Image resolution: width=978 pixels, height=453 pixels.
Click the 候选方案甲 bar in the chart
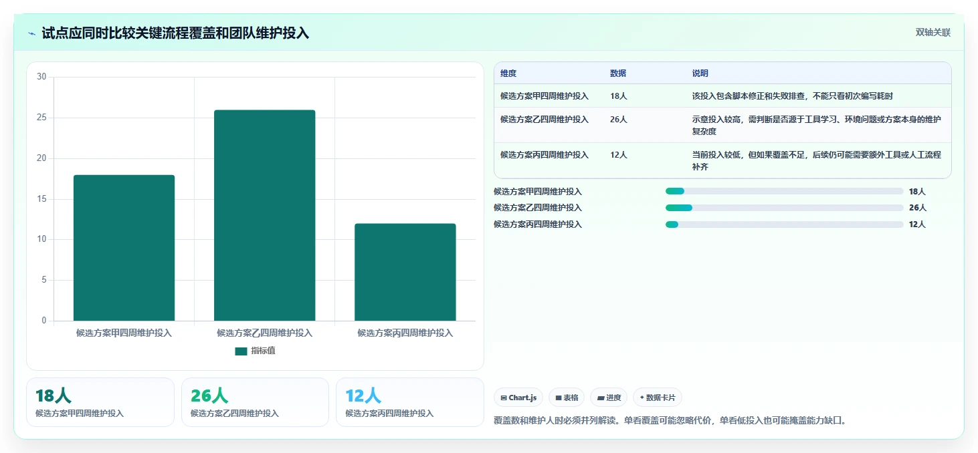click(124, 248)
